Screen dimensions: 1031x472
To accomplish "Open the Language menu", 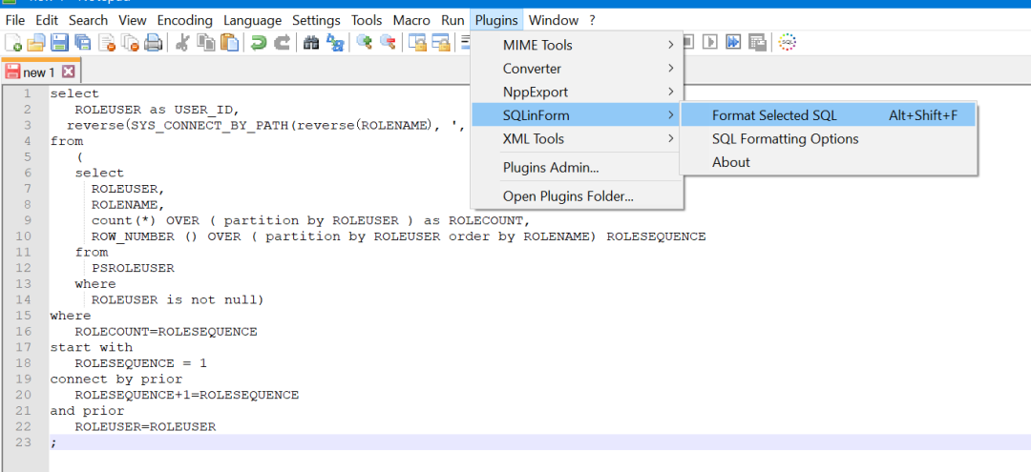I will [252, 20].
